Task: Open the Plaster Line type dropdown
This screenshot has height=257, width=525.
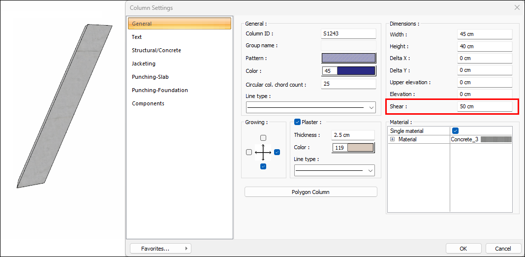Action: [334, 170]
